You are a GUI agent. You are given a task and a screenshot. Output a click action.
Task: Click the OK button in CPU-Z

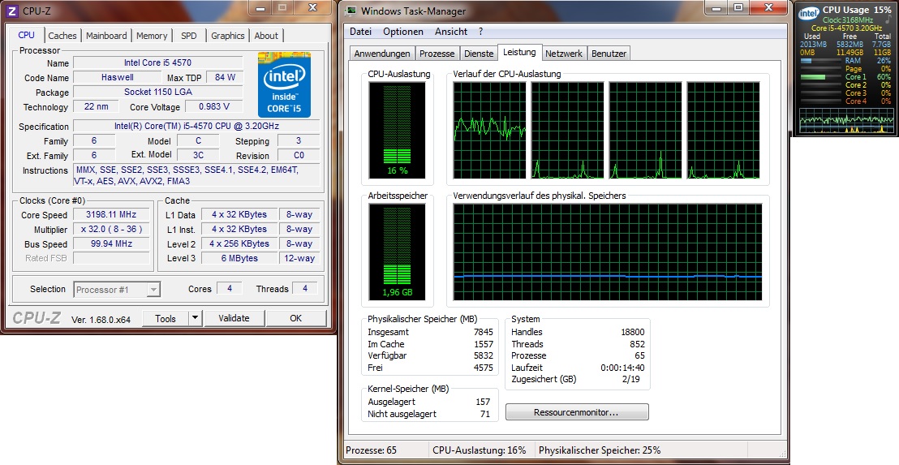[296, 318]
